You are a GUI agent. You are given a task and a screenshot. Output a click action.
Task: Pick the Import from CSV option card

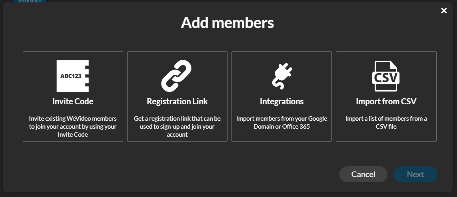click(386, 96)
